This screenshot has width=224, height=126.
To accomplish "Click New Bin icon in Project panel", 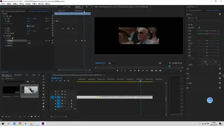I will point(31,117).
